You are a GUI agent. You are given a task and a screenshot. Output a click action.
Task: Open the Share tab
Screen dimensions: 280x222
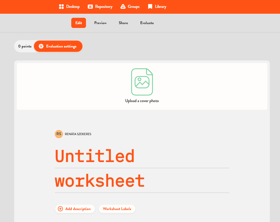[123, 23]
